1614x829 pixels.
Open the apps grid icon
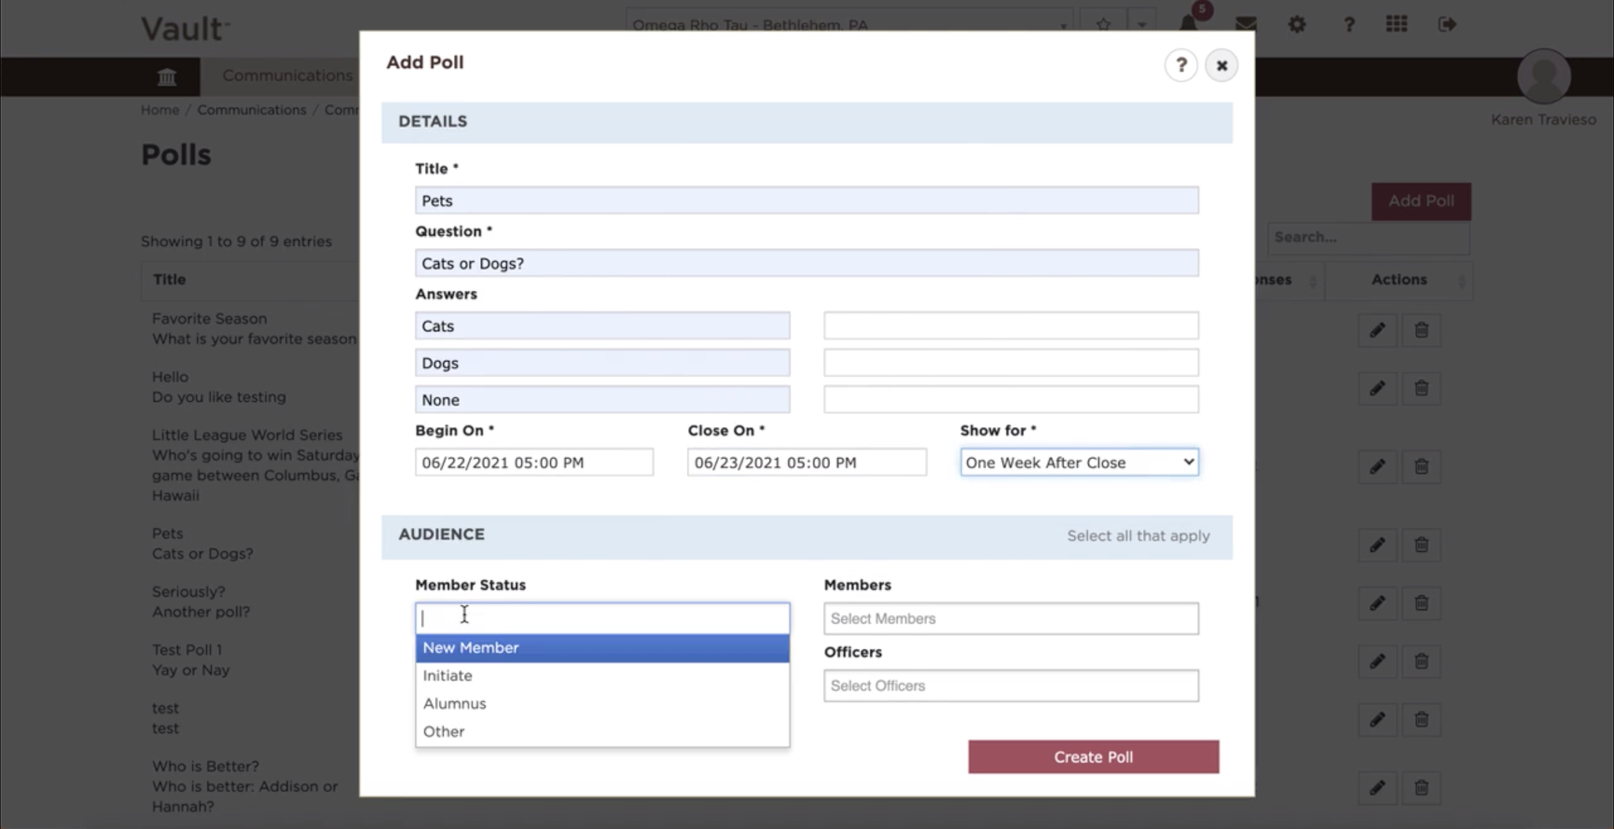click(x=1397, y=24)
